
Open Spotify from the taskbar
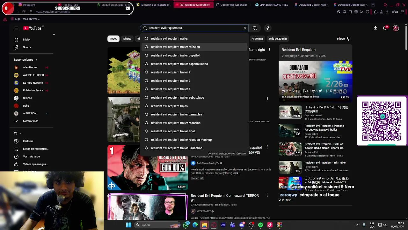click(x=260, y=225)
